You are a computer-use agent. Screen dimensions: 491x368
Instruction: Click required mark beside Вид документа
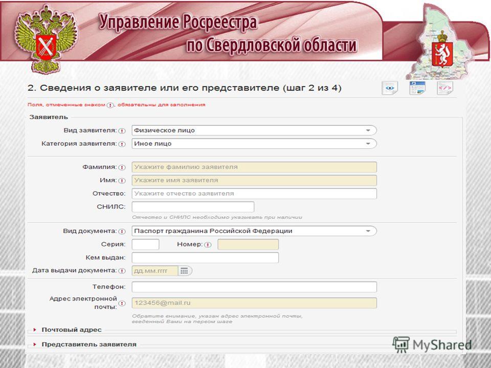click(x=122, y=232)
